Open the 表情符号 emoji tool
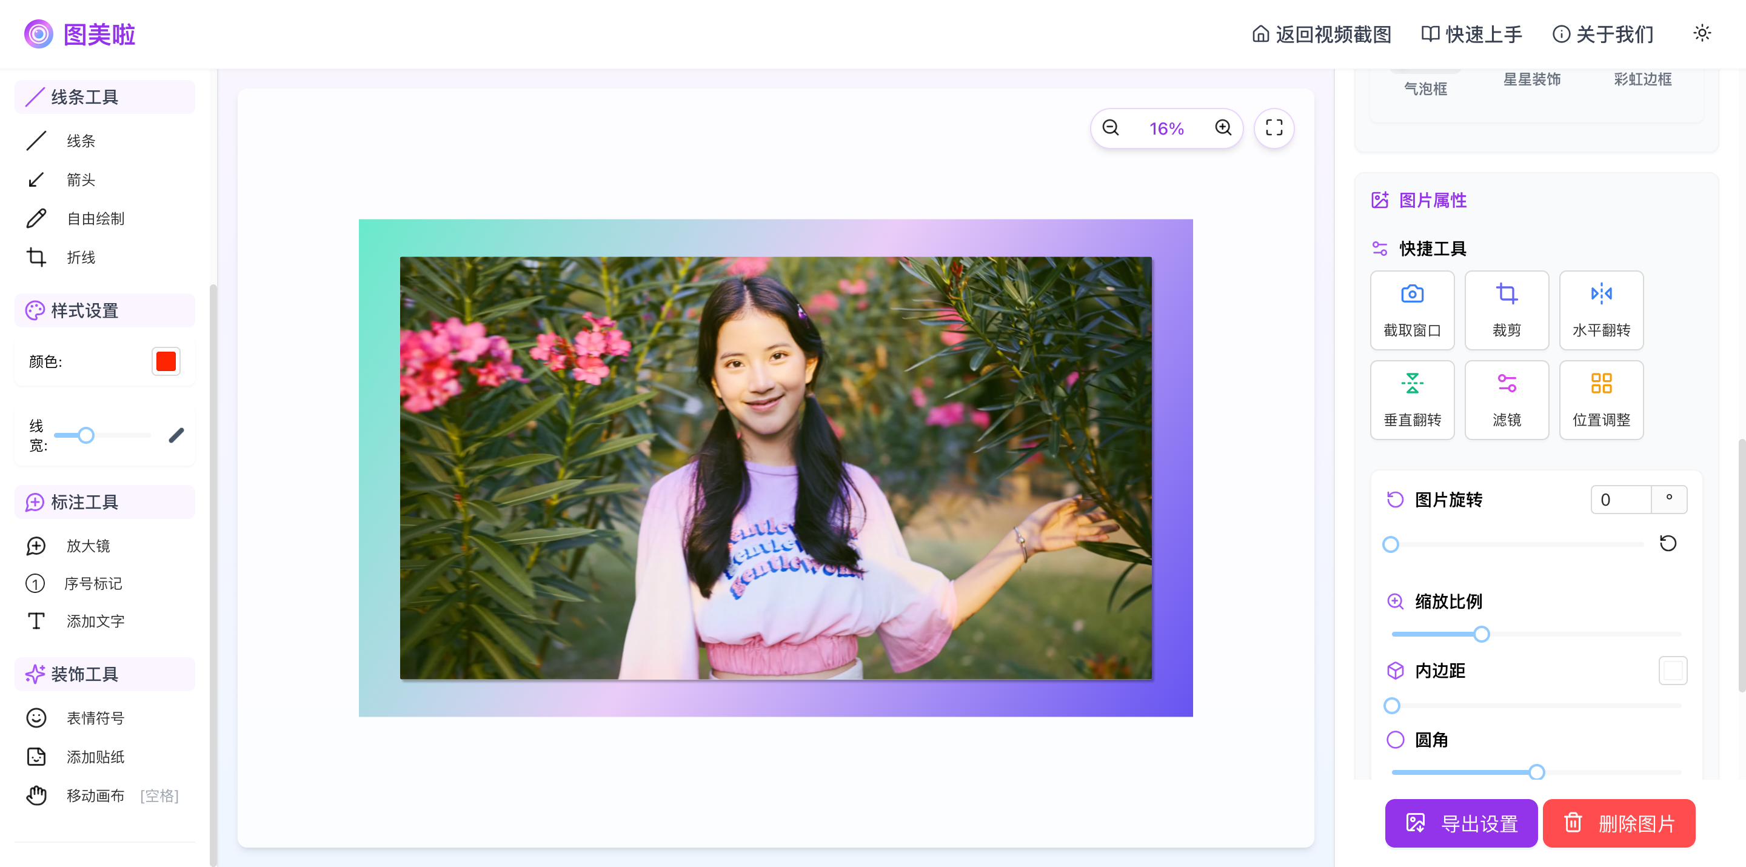This screenshot has width=1746, height=867. coord(95,718)
